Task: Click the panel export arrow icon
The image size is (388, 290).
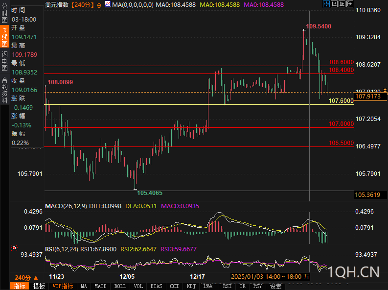Action: point(350,4)
